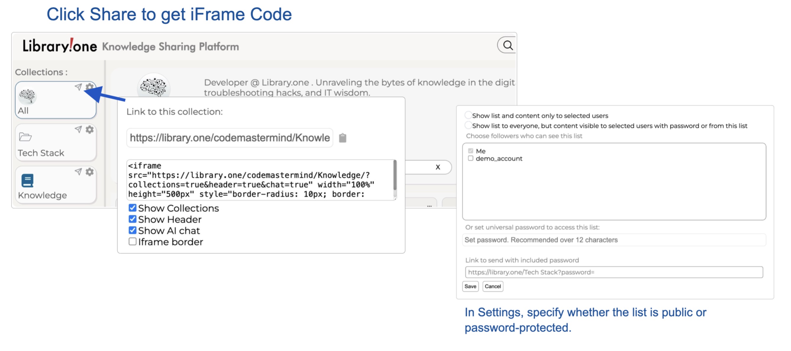
Task: Toggle Show Collections checkbox
Action: pyautogui.click(x=132, y=208)
